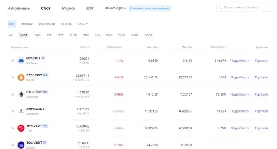
Task: Click the Tron coin icon
Action: pos(21,128)
